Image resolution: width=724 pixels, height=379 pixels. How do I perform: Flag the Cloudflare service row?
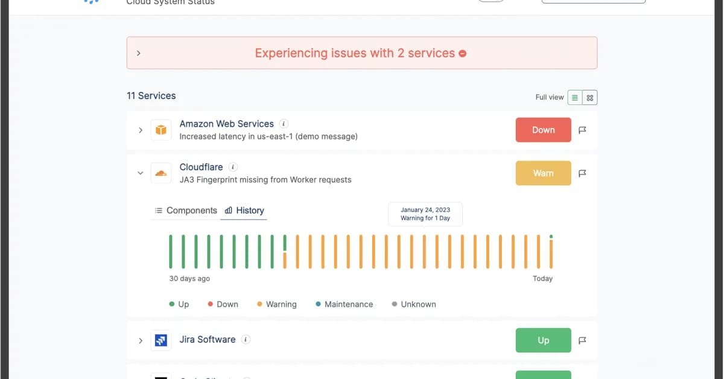[583, 173]
